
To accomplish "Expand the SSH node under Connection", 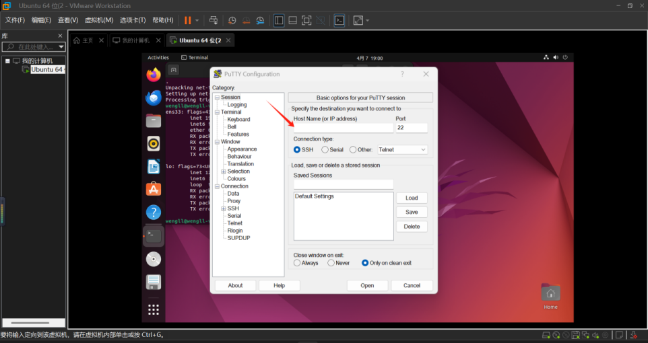I will [x=224, y=209].
